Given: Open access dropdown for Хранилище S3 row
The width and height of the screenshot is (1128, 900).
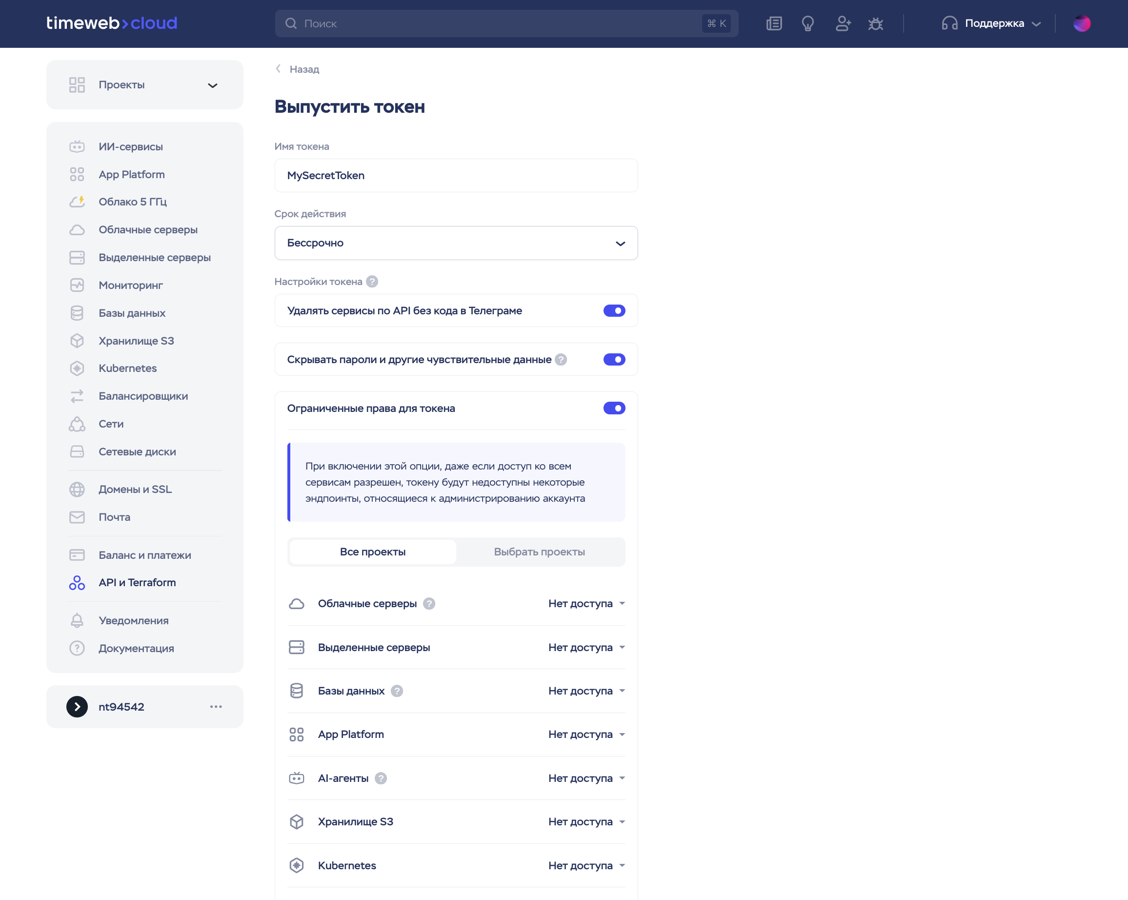Looking at the screenshot, I should [x=586, y=821].
